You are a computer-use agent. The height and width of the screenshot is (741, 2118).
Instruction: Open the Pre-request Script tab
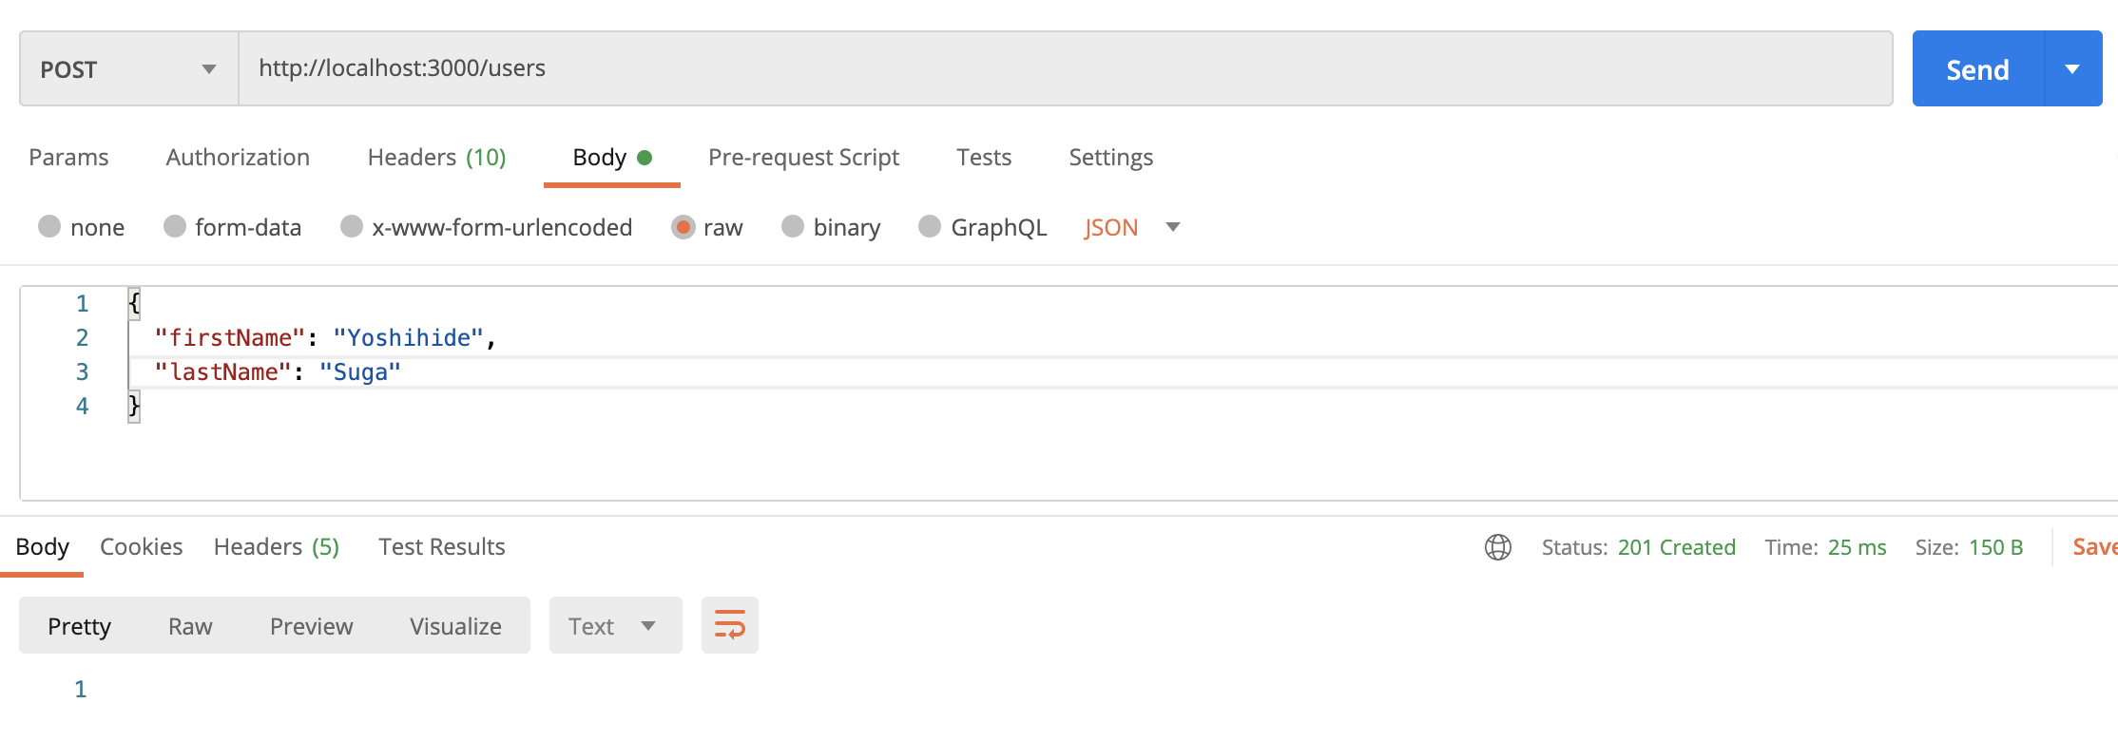point(803,158)
